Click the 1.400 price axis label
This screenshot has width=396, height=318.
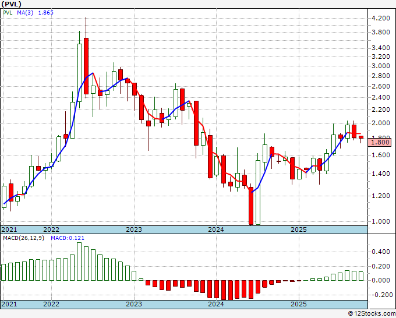[381, 174]
